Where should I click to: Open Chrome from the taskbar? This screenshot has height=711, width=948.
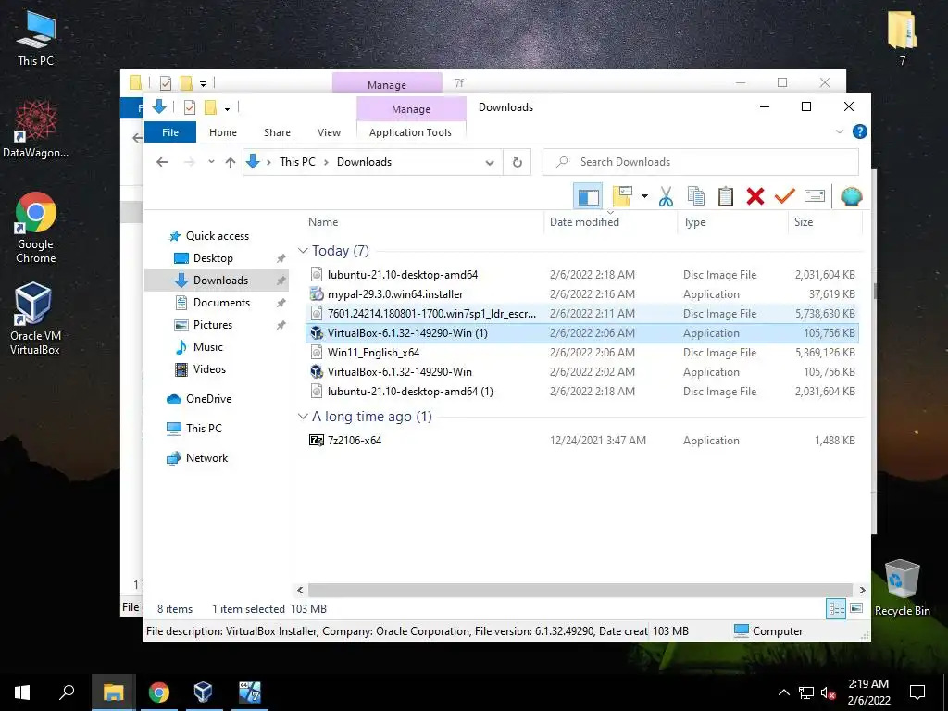point(159,692)
